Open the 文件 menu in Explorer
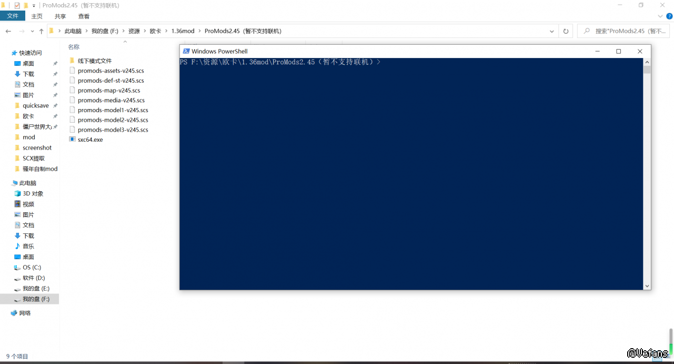The width and height of the screenshot is (674, 364). coord(13,16)
